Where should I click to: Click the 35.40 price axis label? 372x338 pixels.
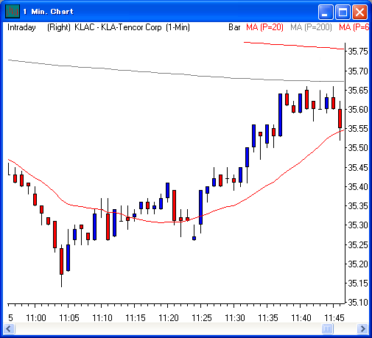point(358,187)
